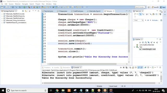Click Terminate square icon in Console toolbar

pyautogui.click(x=121, y=67)
